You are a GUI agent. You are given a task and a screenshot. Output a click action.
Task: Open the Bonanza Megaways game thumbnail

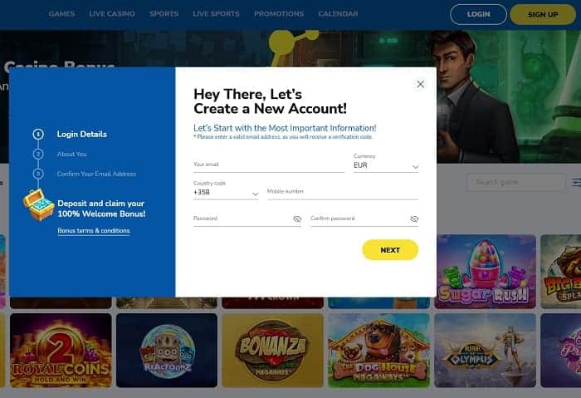(x=273, y=350)
